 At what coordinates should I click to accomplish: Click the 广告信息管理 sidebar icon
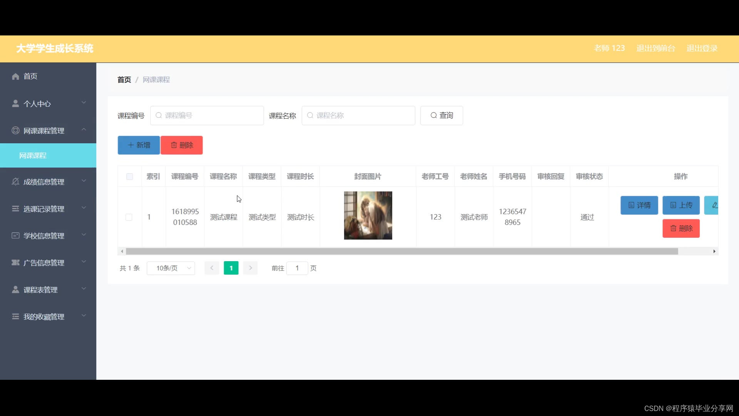coord(15,263)
